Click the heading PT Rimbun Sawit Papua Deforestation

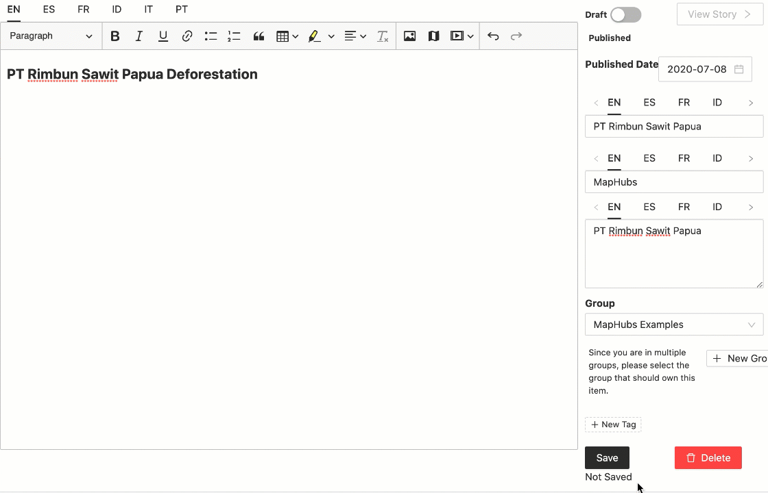click(132, 75)
